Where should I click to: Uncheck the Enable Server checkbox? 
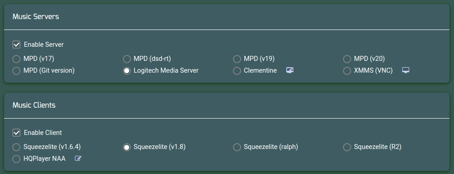tap(16, 45)
